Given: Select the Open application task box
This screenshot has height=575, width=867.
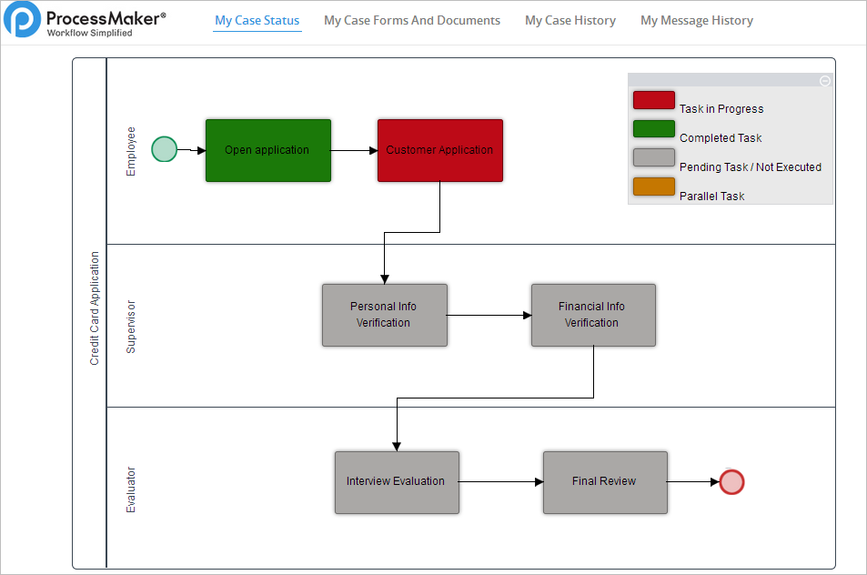Looking at the screenshot, I should point(267,150).
